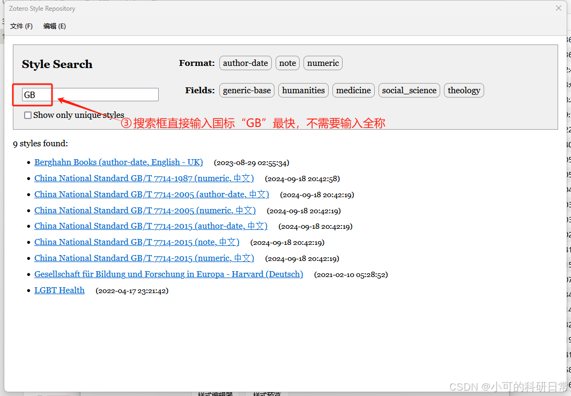Screen dimensions: 571x396
Task: Open Gesellschaft für Bildung und Forschung link
Action: click(168, 274)
